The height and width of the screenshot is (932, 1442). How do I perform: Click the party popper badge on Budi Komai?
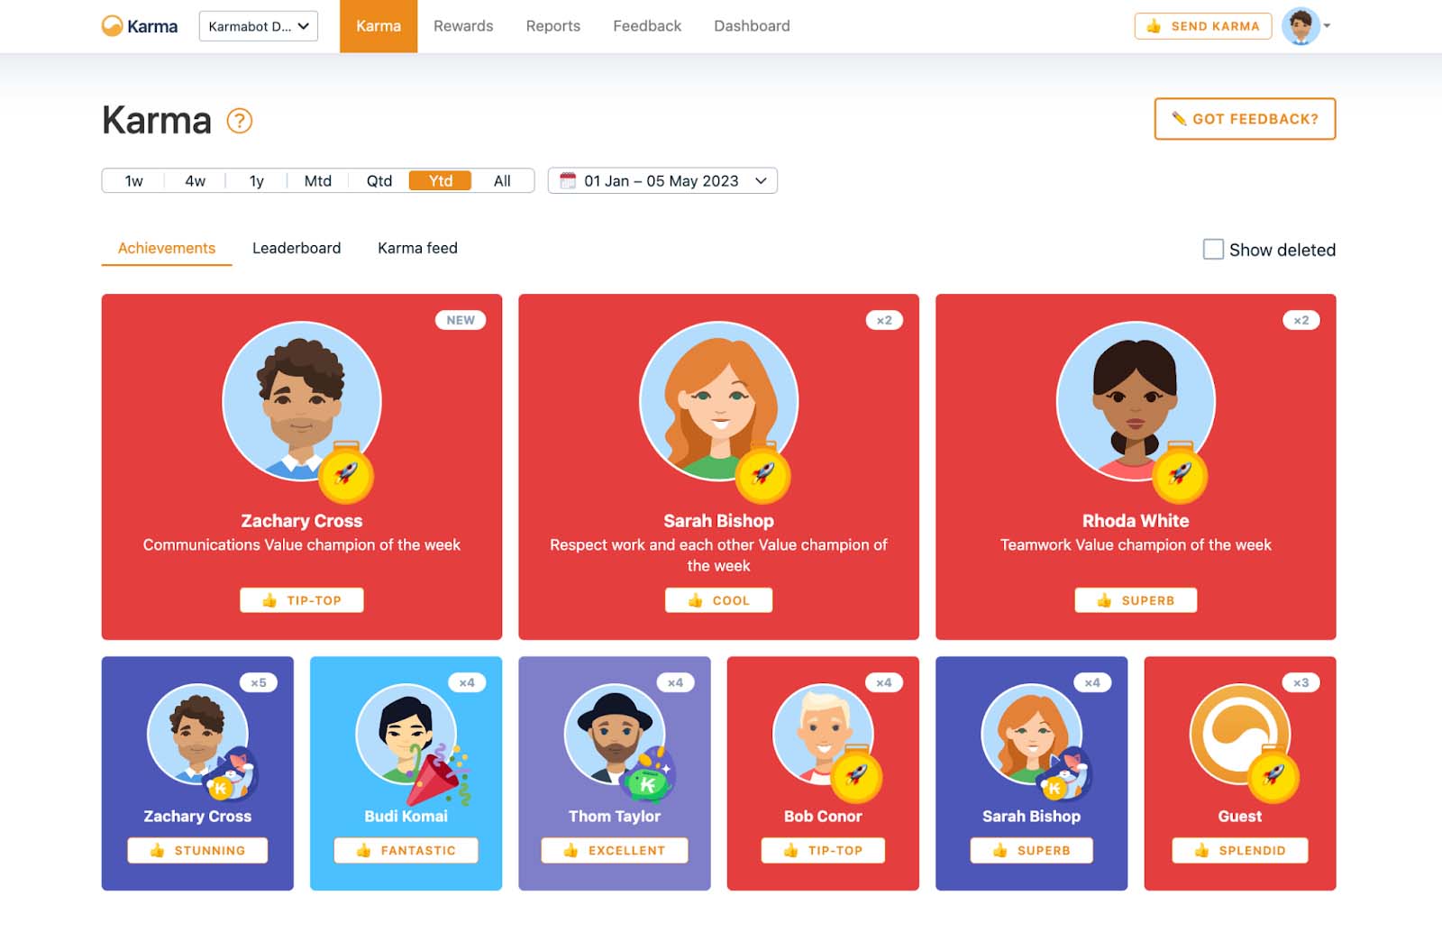(x=438, y=774)
